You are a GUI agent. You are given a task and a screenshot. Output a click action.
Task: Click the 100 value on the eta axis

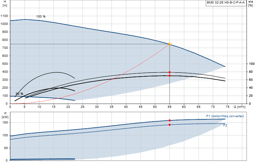pos(252,64)
